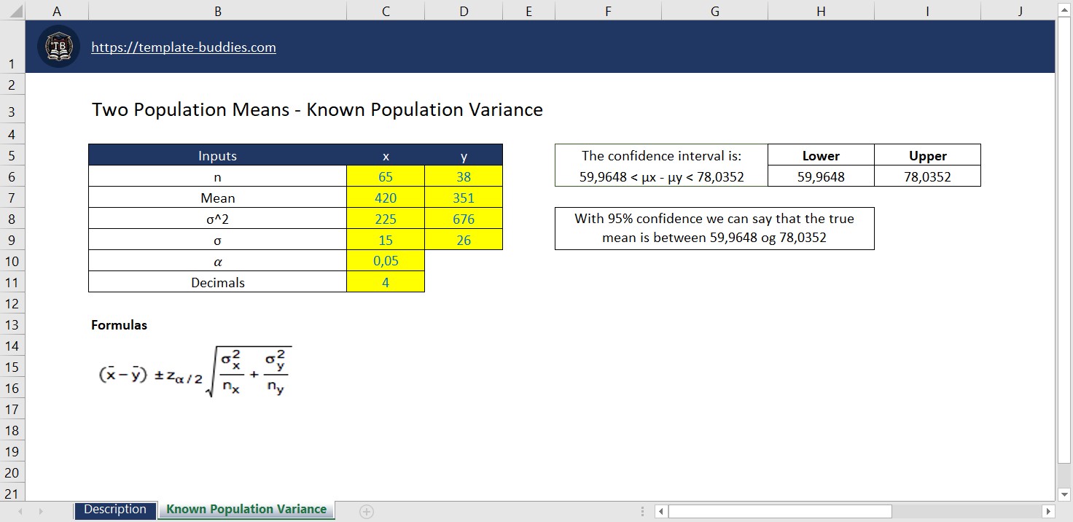Select the yellow alpha cell showing 0,05

[x=386, y=260]
